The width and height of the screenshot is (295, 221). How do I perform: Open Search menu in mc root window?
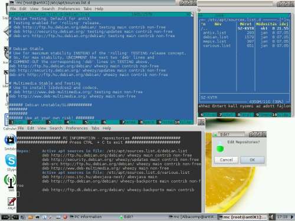click(48, 9)
